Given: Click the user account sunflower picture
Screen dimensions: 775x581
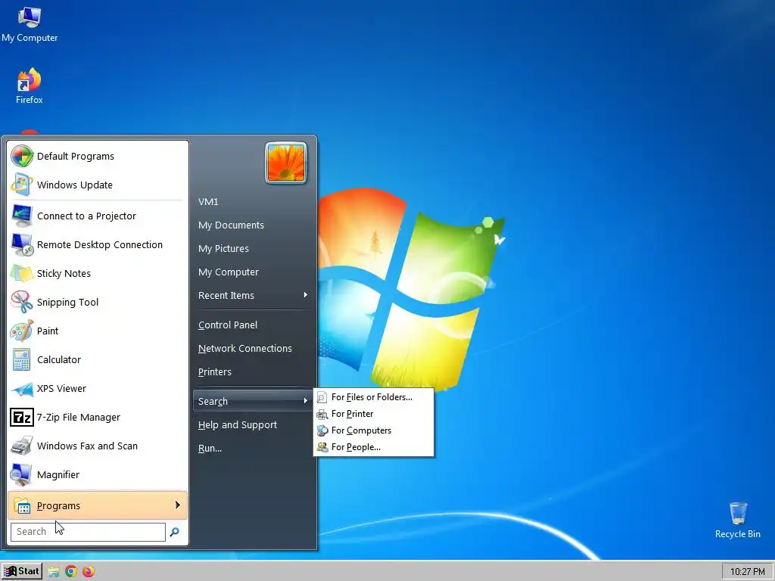Looking at the screenshot, I should click(285, 163).
